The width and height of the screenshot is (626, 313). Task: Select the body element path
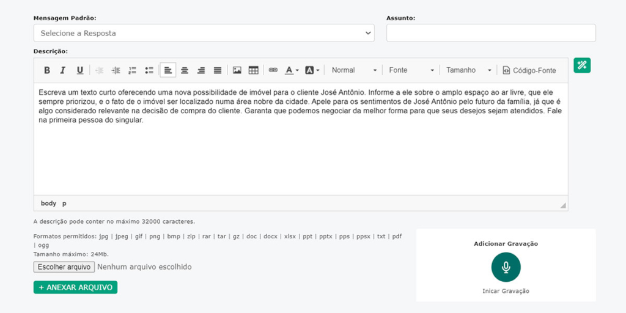tap(48, 204)
